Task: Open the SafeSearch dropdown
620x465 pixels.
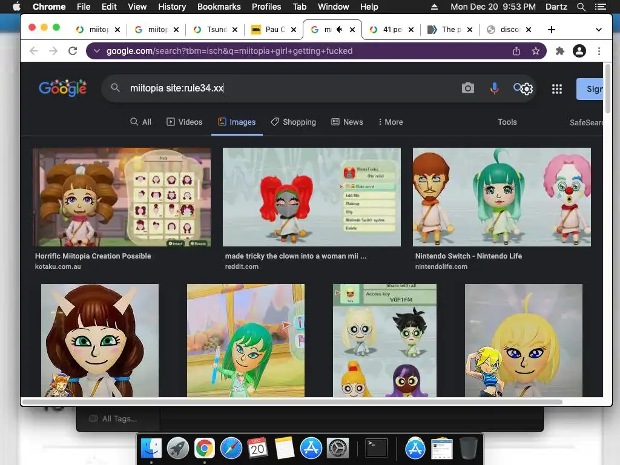Action: point(586,122)
